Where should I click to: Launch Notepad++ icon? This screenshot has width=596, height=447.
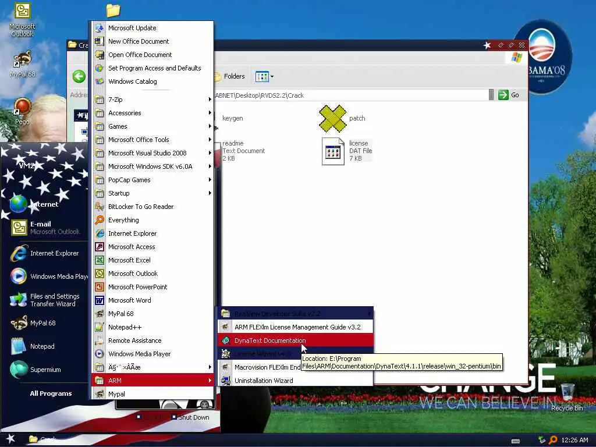pos(99,327)
